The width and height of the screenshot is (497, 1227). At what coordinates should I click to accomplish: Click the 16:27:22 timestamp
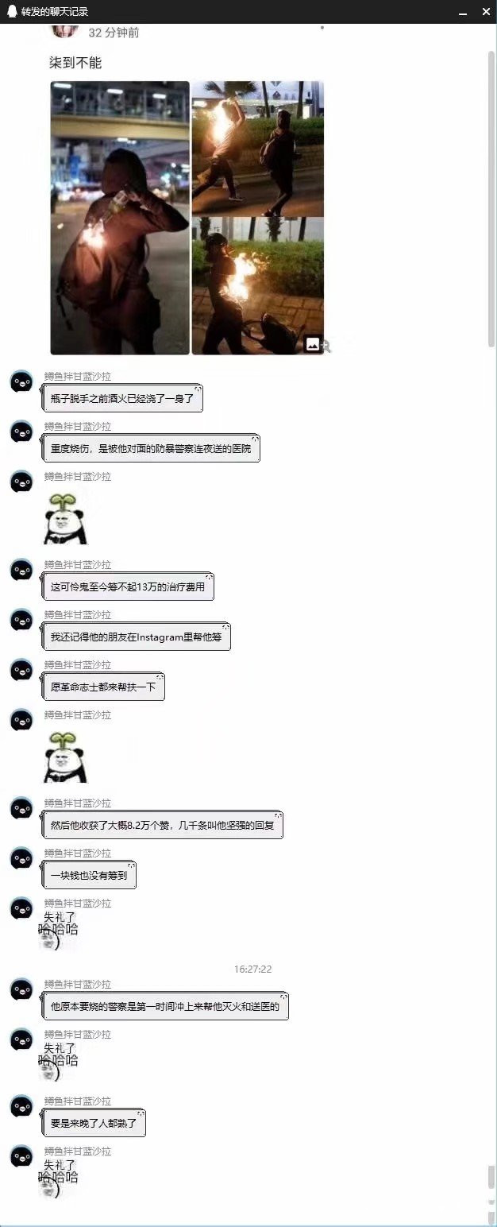(253, 969)
